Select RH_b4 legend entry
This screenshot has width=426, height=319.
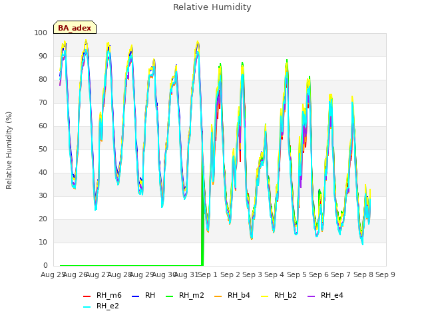[232, 295]
